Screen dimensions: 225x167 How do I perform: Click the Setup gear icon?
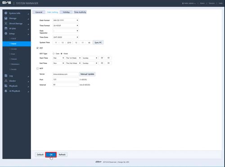click(x=6, y=34)
